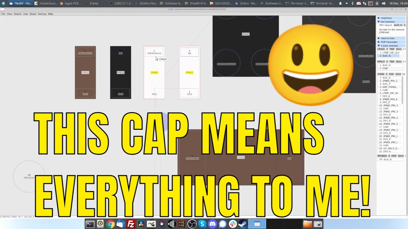Open FileZilla from the taskbar
This screenshot has width=408, height=229.
(131, 224)
